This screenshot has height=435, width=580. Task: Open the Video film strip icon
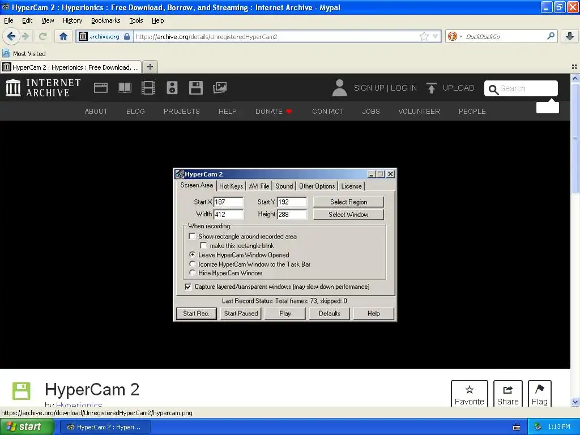pos(148,88)
